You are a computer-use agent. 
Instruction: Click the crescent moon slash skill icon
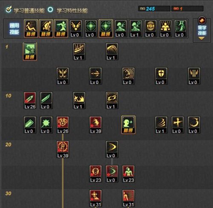coord(194,125)
